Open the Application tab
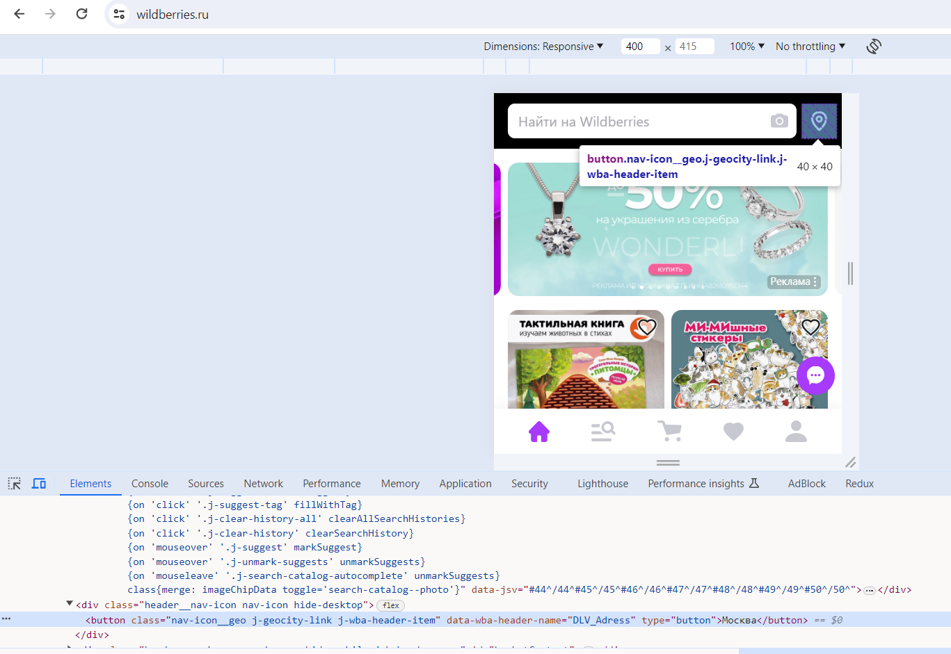Screen dimensions: 951x654 [x=465, y=484]
